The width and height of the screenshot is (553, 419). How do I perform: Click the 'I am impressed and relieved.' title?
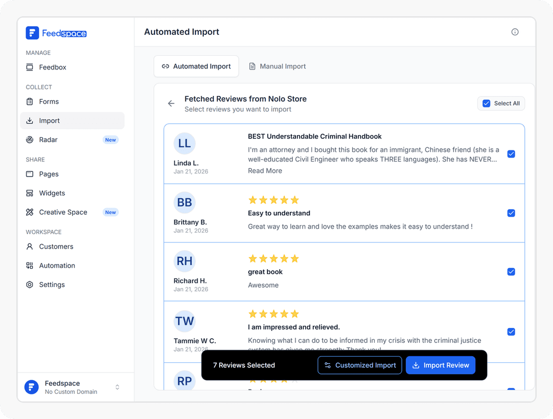(x=294, y=327)
